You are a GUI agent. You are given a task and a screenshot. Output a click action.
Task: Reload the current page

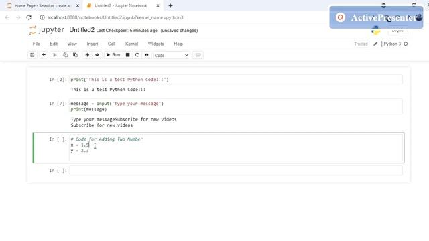tap(29, 17)
